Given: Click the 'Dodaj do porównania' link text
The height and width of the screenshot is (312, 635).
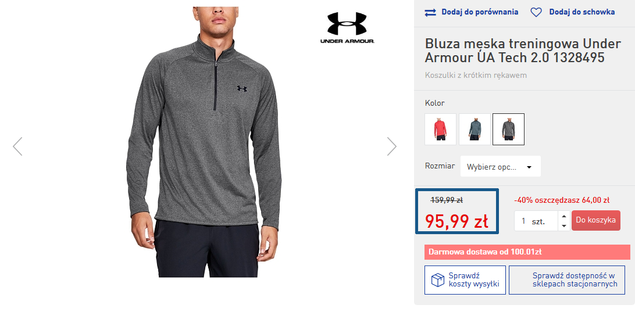Looking at the screenshot, I should click(480, 12).
